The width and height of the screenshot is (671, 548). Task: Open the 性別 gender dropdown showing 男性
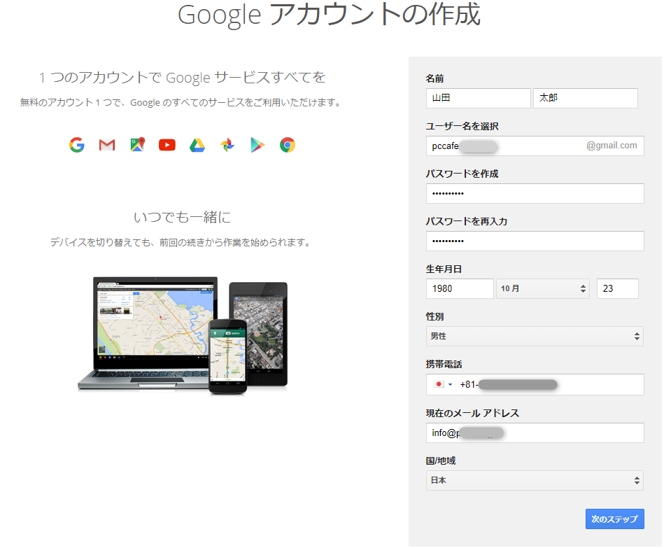tap(535, 336)
